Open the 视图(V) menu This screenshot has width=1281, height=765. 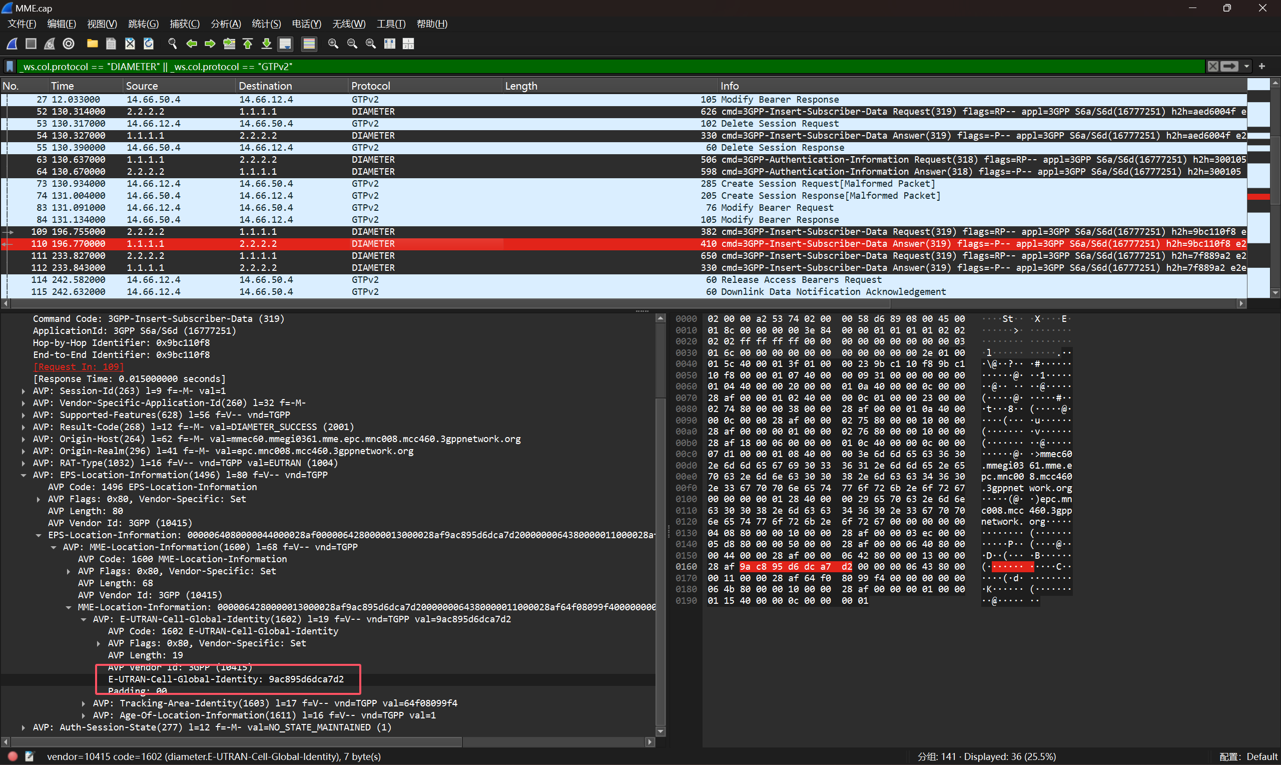coord(102,24)
